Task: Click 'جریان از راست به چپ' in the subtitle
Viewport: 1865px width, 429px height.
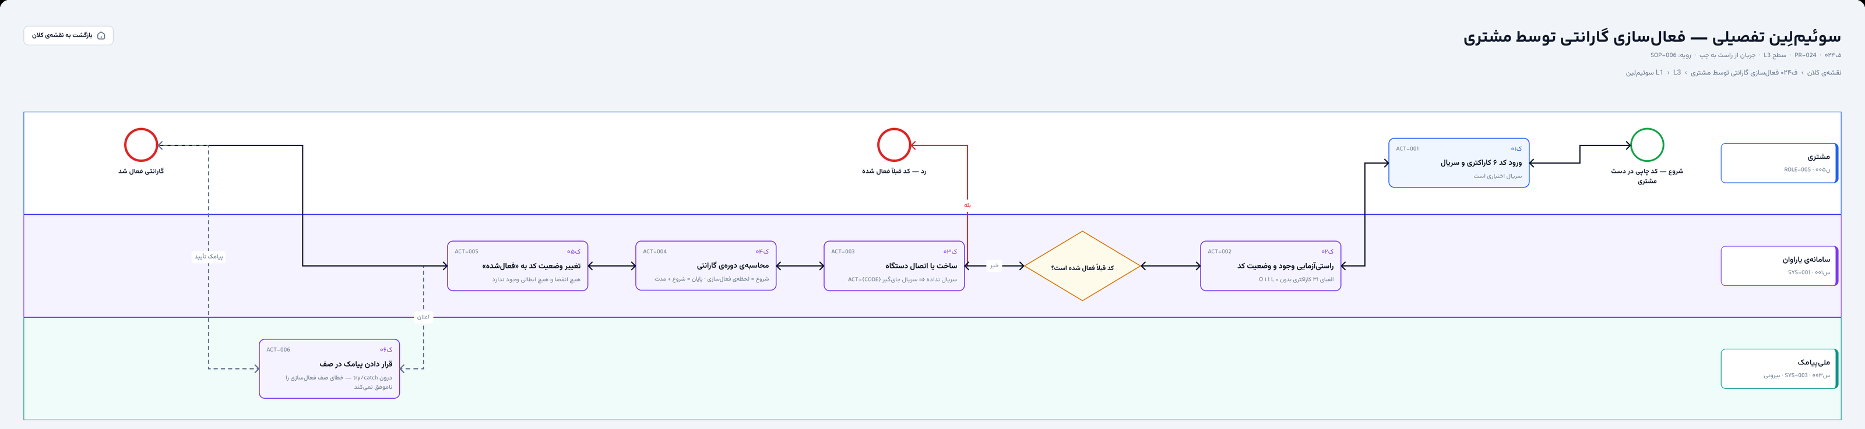Action: click(x=1727, y=55)
